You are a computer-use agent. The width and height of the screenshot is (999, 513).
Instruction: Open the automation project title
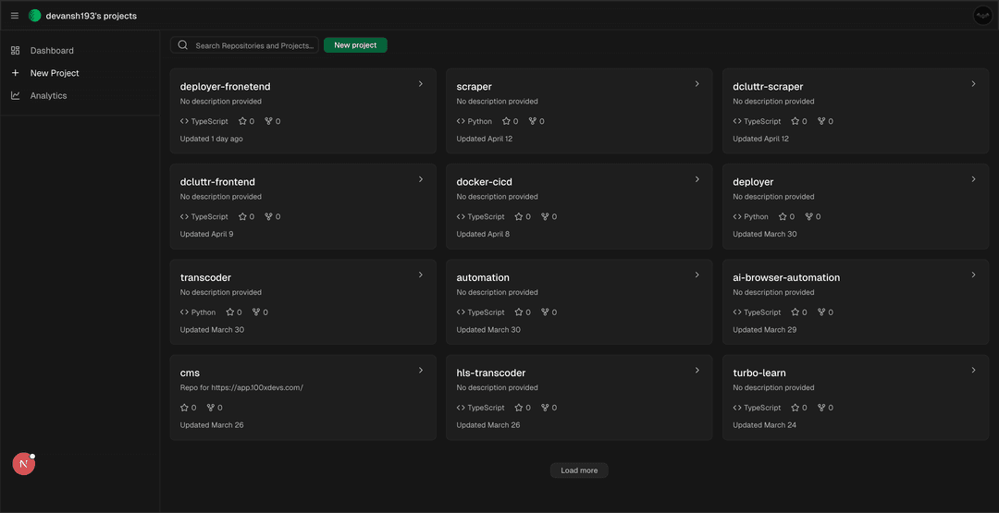coord(483,277)
